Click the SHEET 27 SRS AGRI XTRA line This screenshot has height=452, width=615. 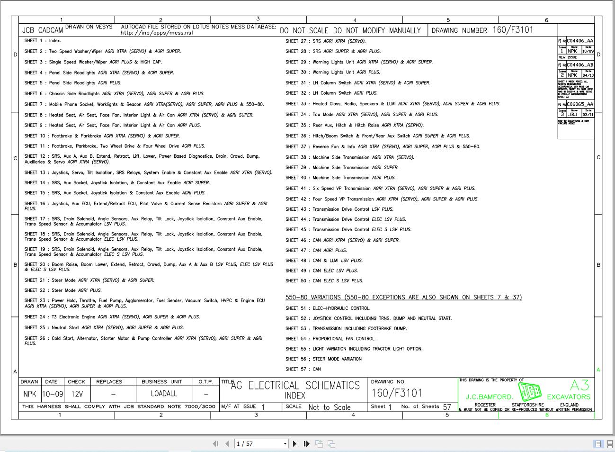(x=326, y=41)
